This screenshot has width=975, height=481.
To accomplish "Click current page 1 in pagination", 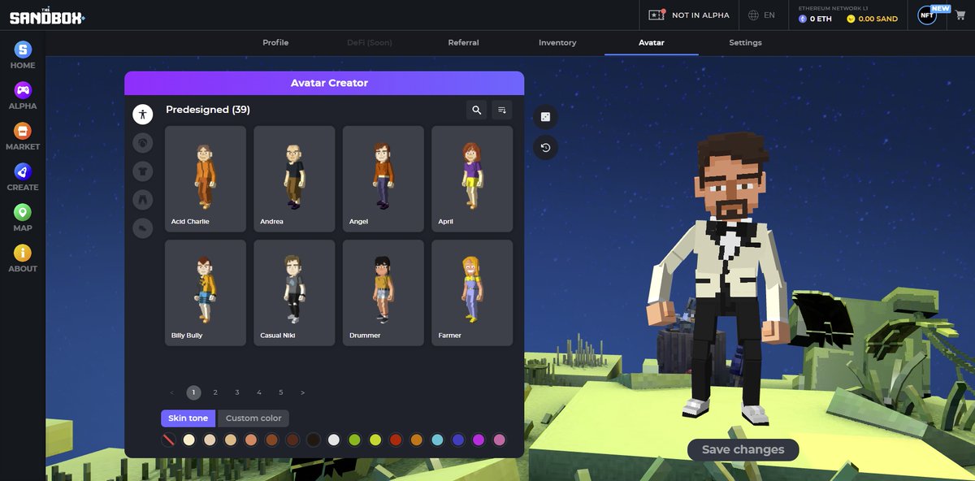I will [193, 392].
